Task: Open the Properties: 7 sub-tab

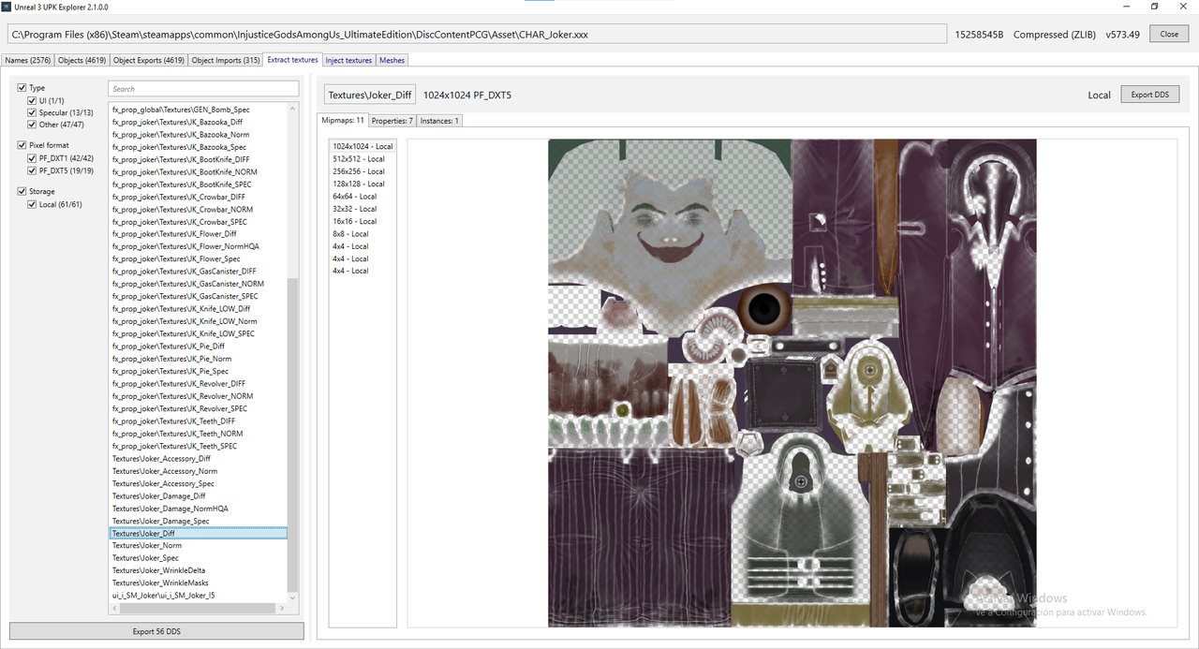Action: [x=392, y=121]
